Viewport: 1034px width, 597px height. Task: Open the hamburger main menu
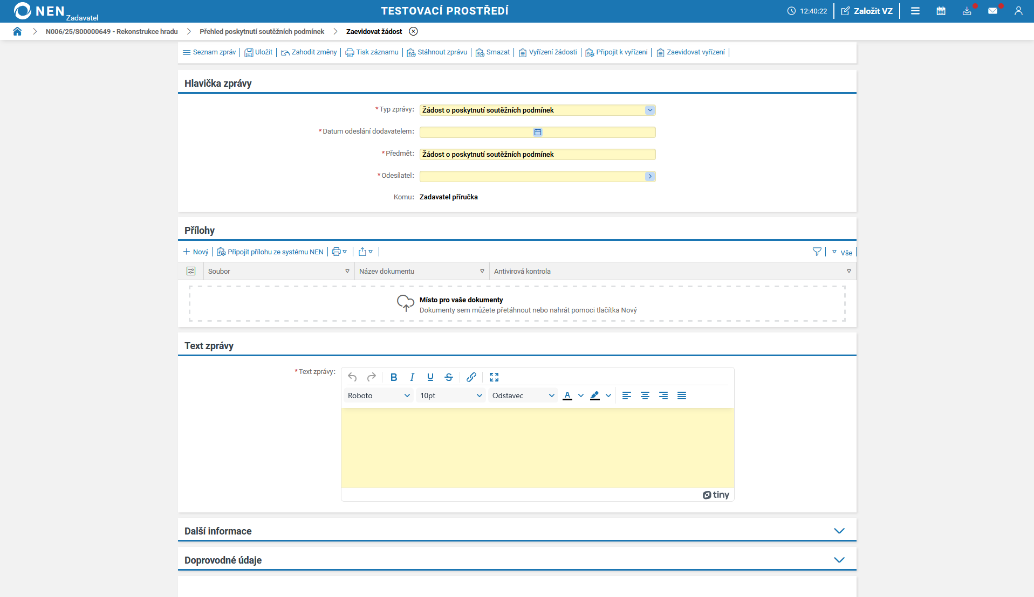click(x=915, y=11)
